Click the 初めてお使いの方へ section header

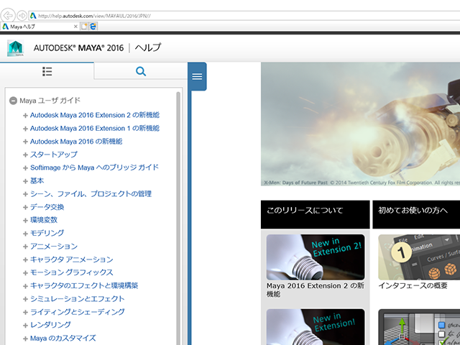point(416,214)
